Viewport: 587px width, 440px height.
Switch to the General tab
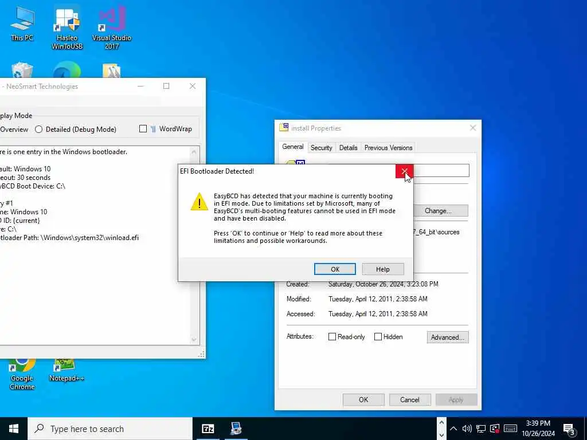293,147
